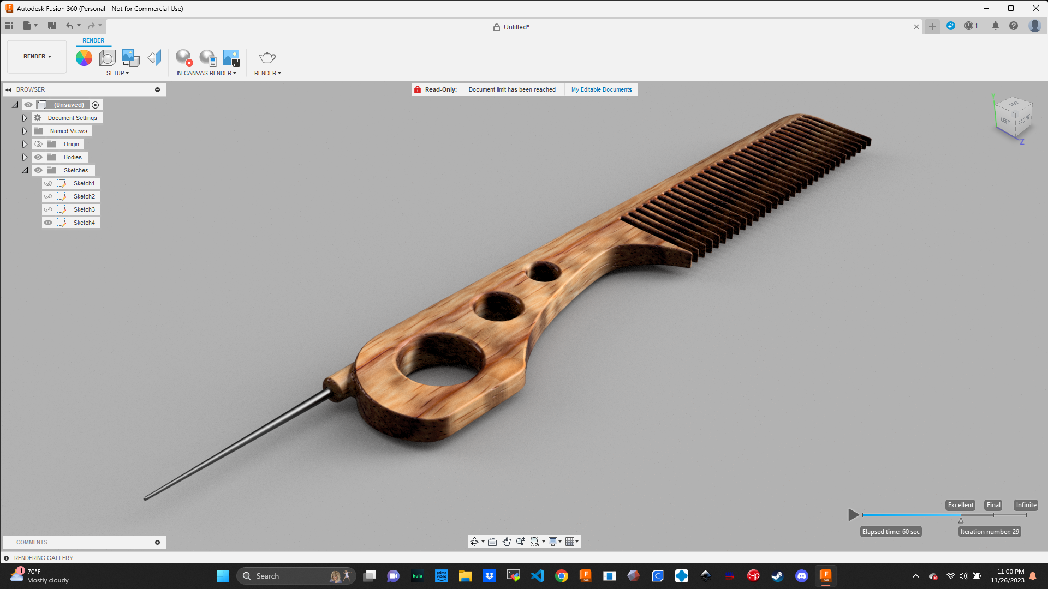Click the teapot Render icon

point(267,58)
